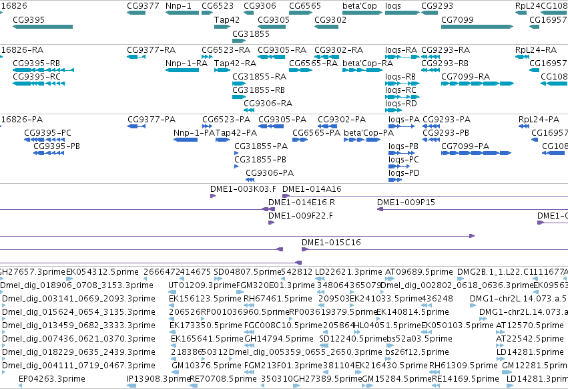Select RH61309.5prime EST
568x389 pixels.
point(435,372)
